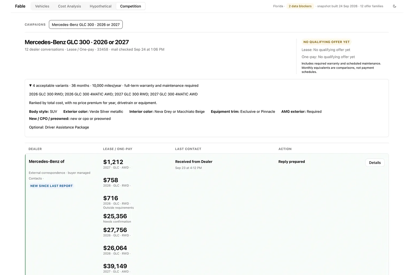Click the Exterior color Verde Silver metallic spec
Screen dimensions: 412x275
pos(93,111)
